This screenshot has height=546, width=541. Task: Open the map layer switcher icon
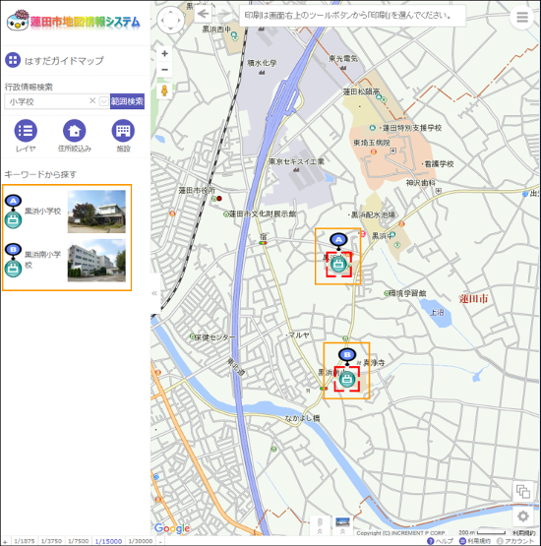pos(523,491)
